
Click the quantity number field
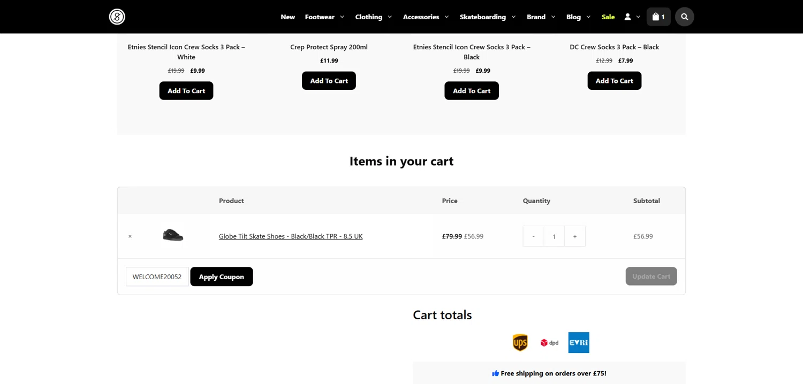(x=554, y=236)
